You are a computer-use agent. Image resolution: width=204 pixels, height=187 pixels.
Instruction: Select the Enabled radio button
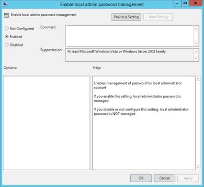pyautogui.click(x=7, y=37)
